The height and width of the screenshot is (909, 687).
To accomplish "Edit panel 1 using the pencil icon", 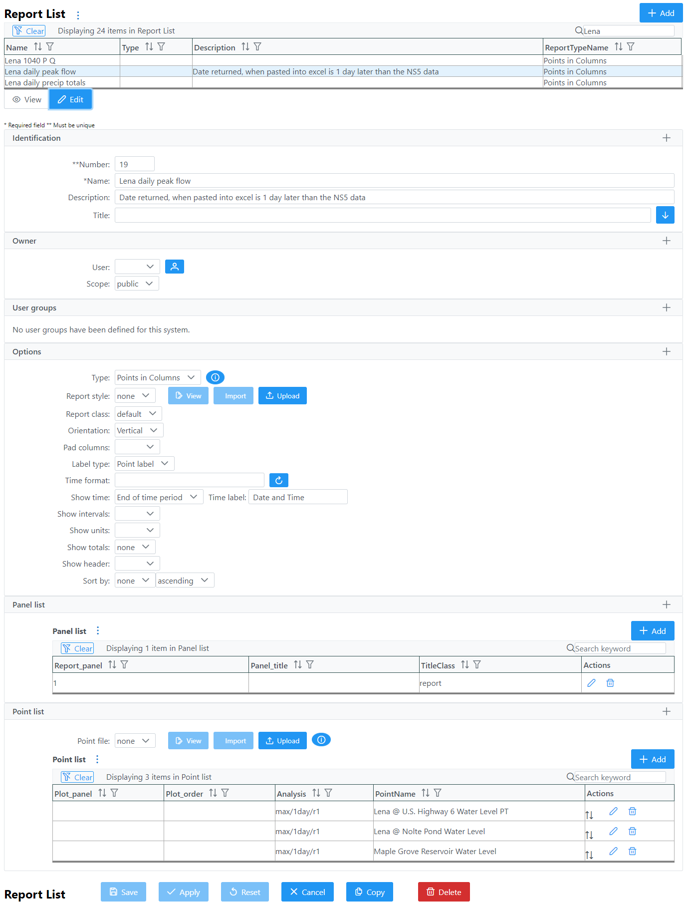I will click(591, 683).
